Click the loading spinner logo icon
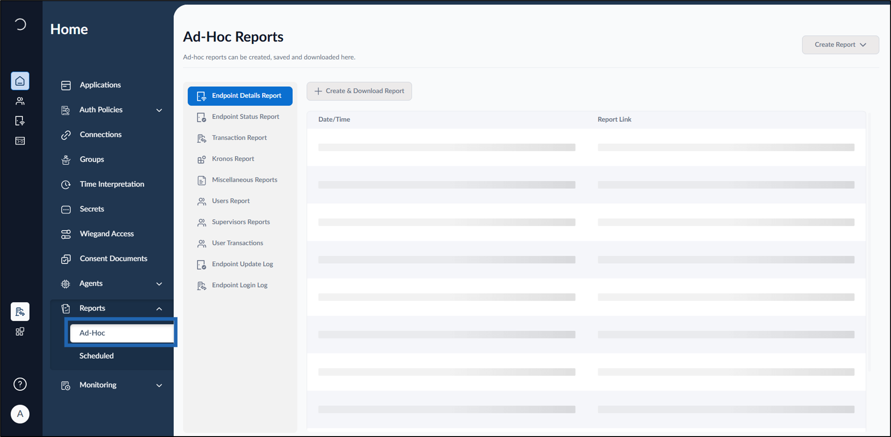891x437 pixels. coord(20,24)
